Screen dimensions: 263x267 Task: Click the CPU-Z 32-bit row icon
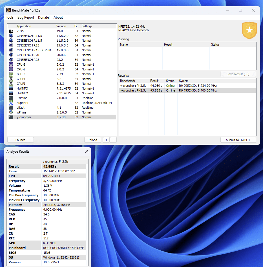[x=11, y=64]
